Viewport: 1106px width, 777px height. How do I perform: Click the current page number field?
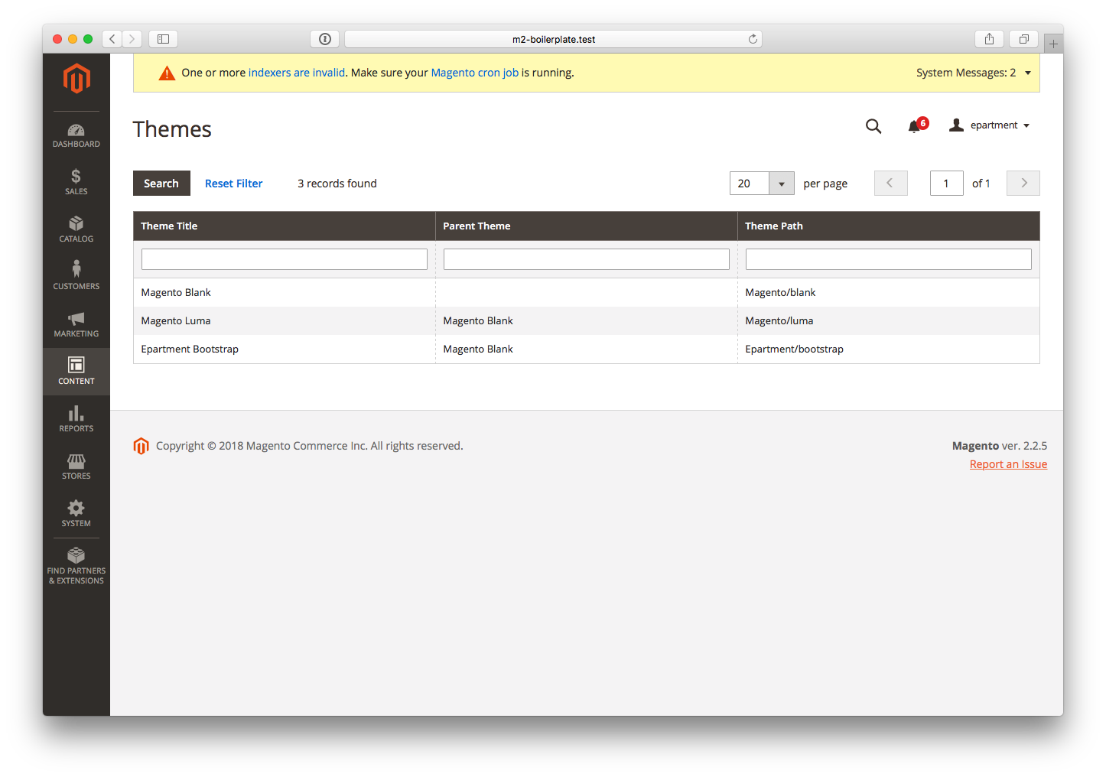947,184
